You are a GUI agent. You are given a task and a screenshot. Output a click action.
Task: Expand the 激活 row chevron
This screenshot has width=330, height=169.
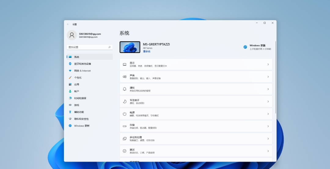[268, 151]
